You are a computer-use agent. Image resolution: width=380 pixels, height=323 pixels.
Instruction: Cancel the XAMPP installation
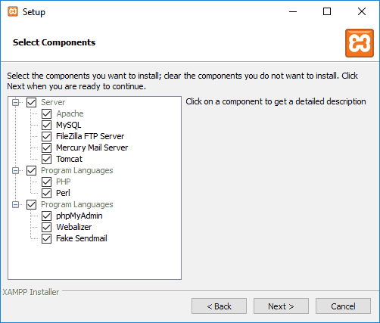pyautogui.click(x=343, y=306)
